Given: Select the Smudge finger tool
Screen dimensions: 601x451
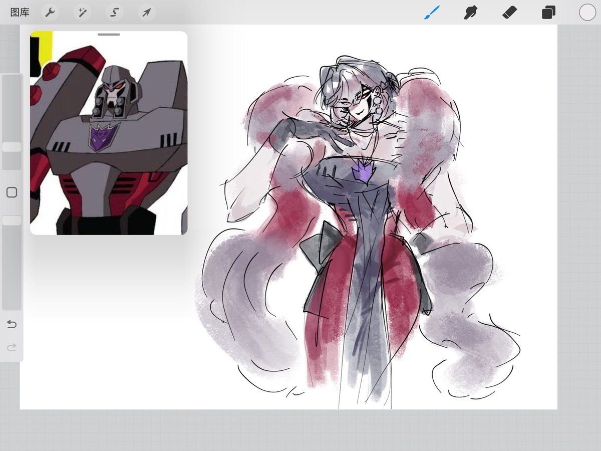Looking at the screenshot, I should pyautogui.click(x=470, y=13).
